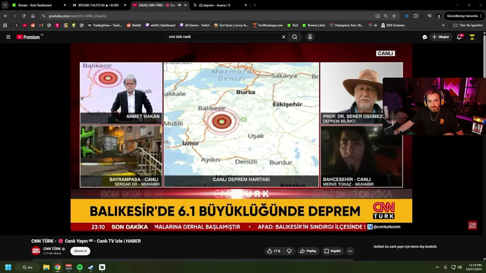
Task: Open the Oluştur create menu
Action: coord(441,37)
